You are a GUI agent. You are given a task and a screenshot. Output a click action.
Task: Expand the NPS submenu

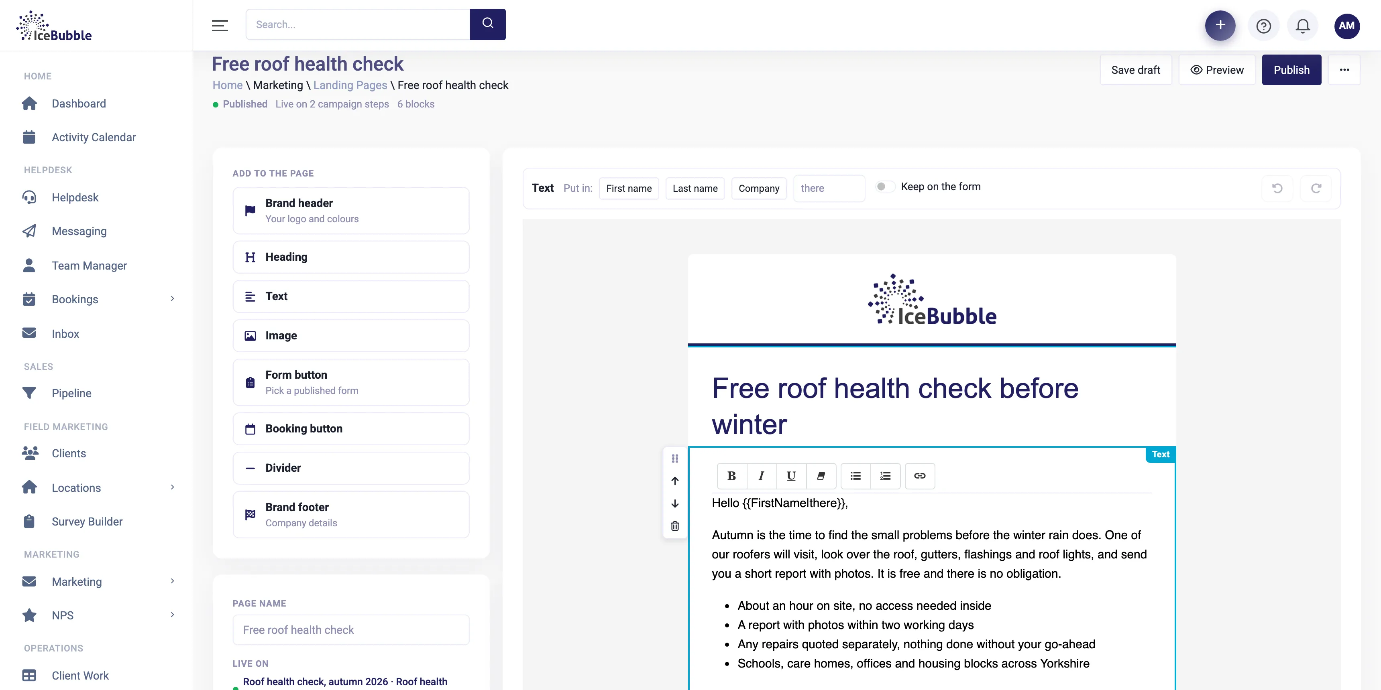tap(172, 615)
